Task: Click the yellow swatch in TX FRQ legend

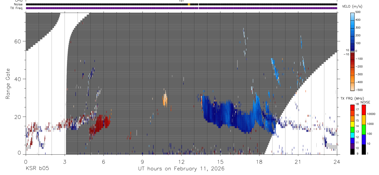Action: pos(352,124)
